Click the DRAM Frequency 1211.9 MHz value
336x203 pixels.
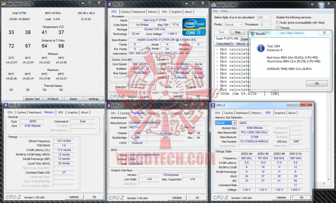click(x=64, y=141)
